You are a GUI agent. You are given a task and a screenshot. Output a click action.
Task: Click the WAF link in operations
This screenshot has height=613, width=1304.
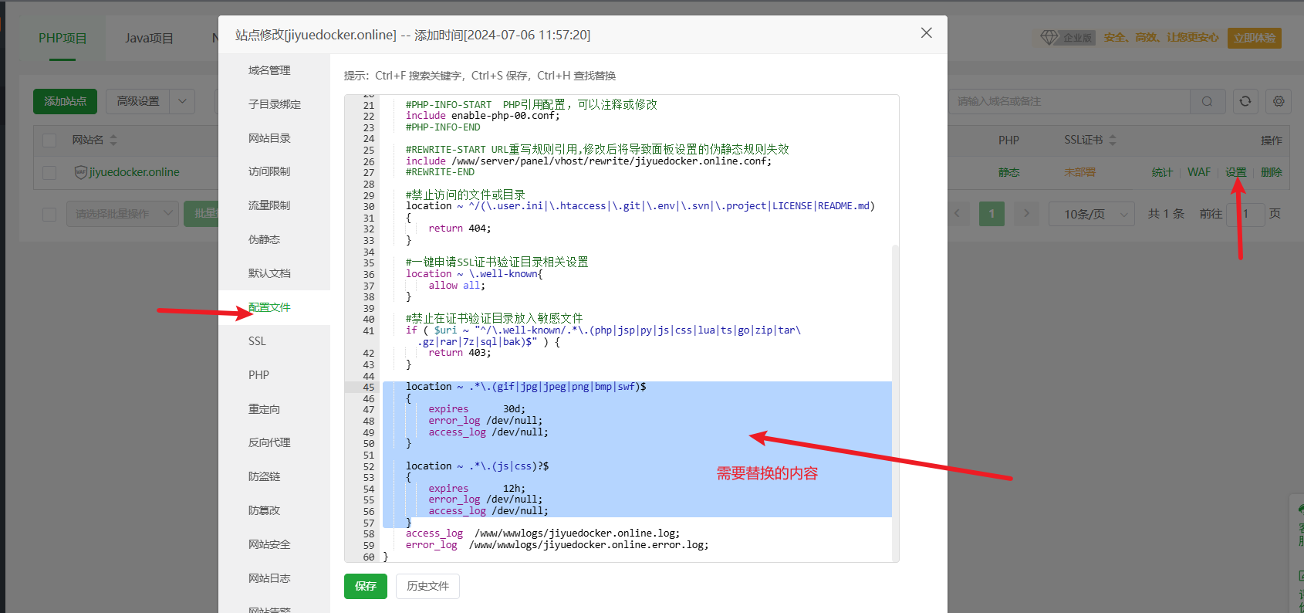click(x=1199, y=172)
